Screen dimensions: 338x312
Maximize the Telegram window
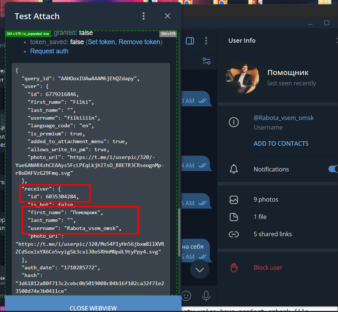coord(327,23)
